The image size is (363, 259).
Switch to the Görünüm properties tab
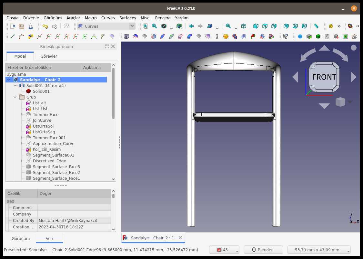click(21, 238)
